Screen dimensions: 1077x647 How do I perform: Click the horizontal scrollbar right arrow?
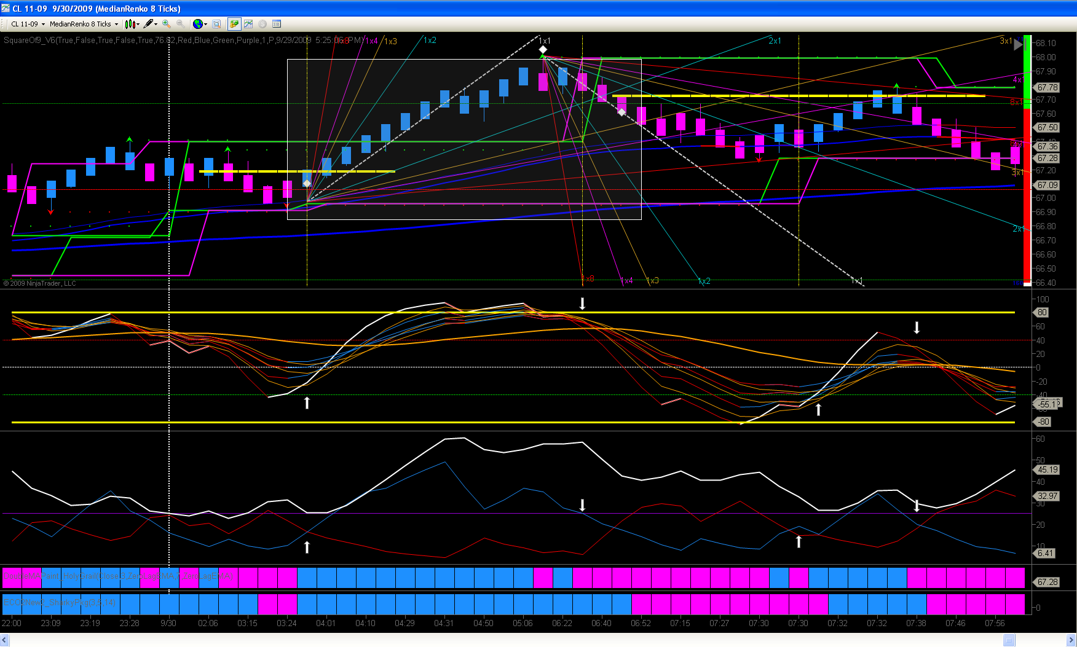pyautogui.click(x=1071, y=641)
